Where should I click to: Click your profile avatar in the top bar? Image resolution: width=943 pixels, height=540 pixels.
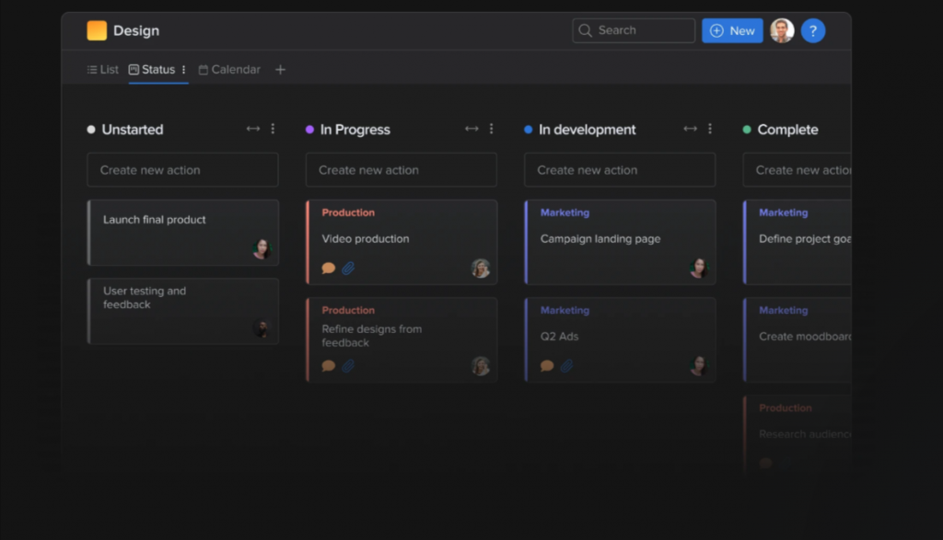[x=780, y=29]
